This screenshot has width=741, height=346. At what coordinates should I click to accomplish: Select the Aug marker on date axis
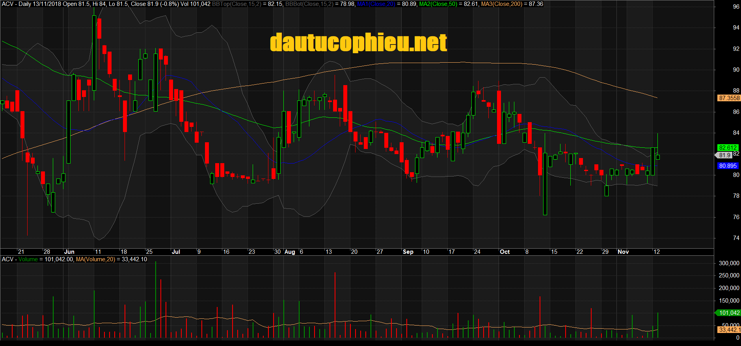click(x=290, y=252)
